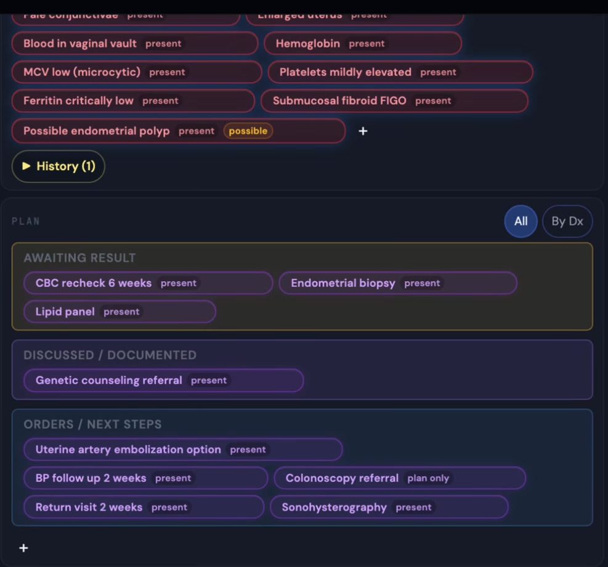The width and height of the screenshot is (608, 567).
Task: Select the Sonohysterography plan item
Action: (389, 507)
